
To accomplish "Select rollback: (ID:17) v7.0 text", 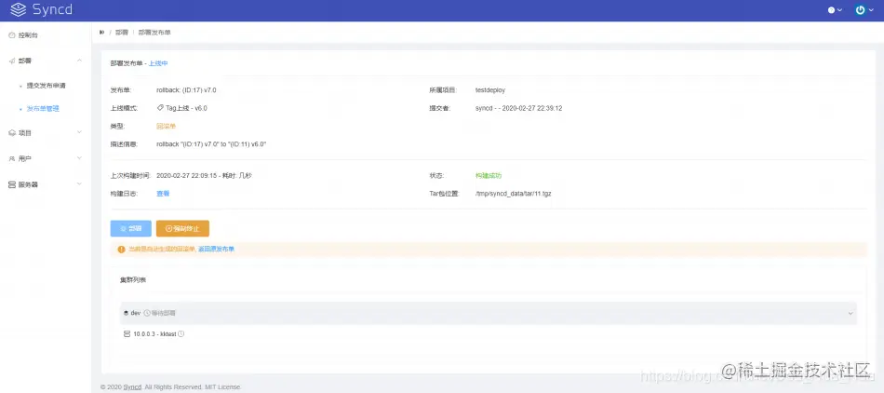I will tap(187, 90).
